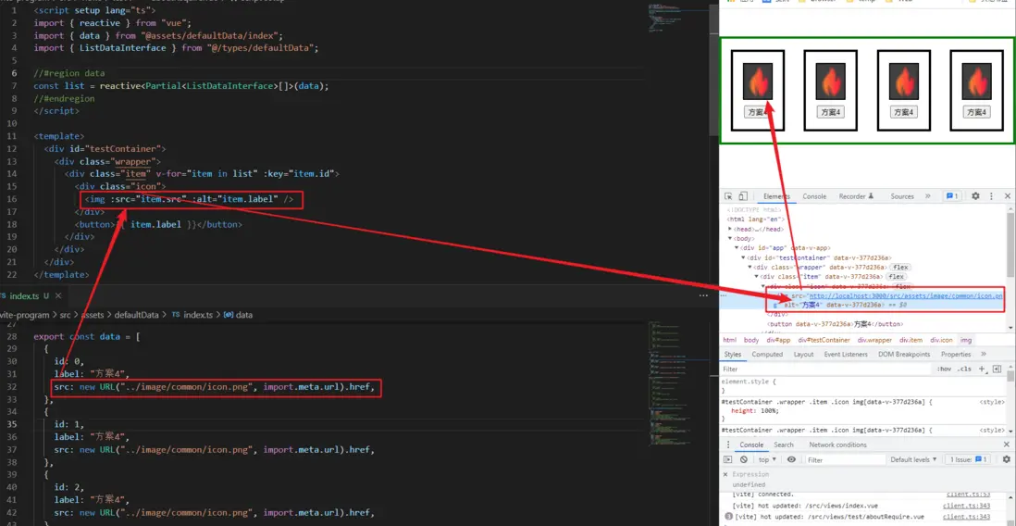Open the Sources tab
The height and width of the screenshot is (526, 1016).
tap(902, 196)
